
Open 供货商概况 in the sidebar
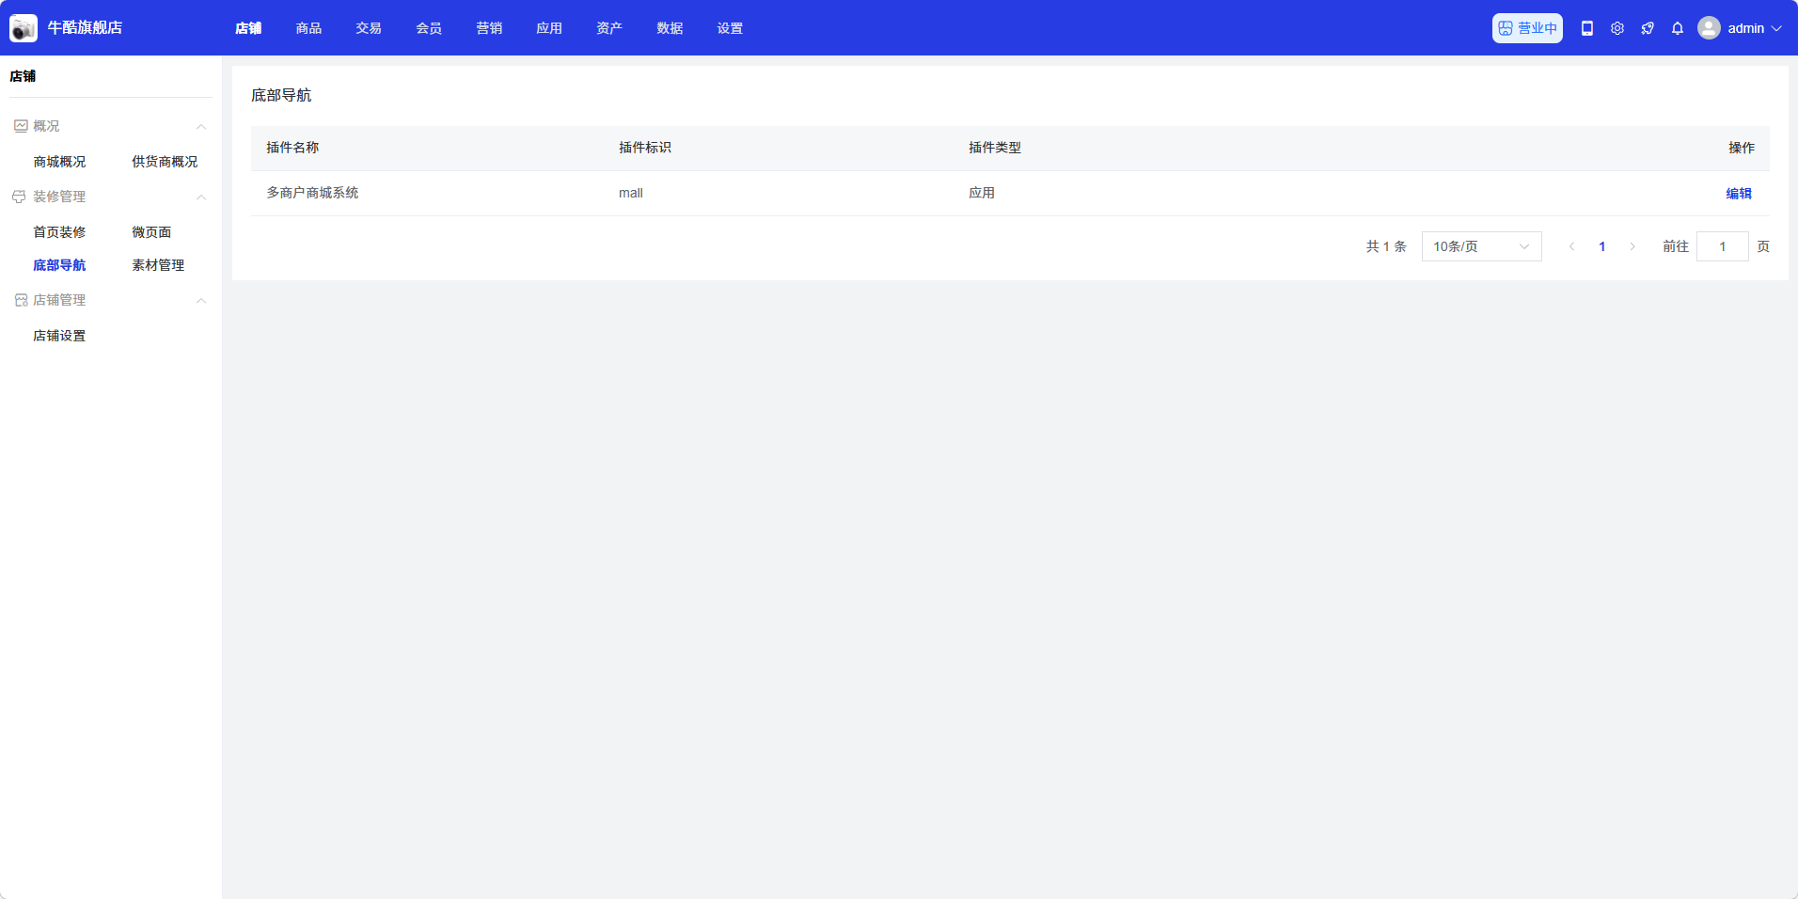tap(165, 162)
